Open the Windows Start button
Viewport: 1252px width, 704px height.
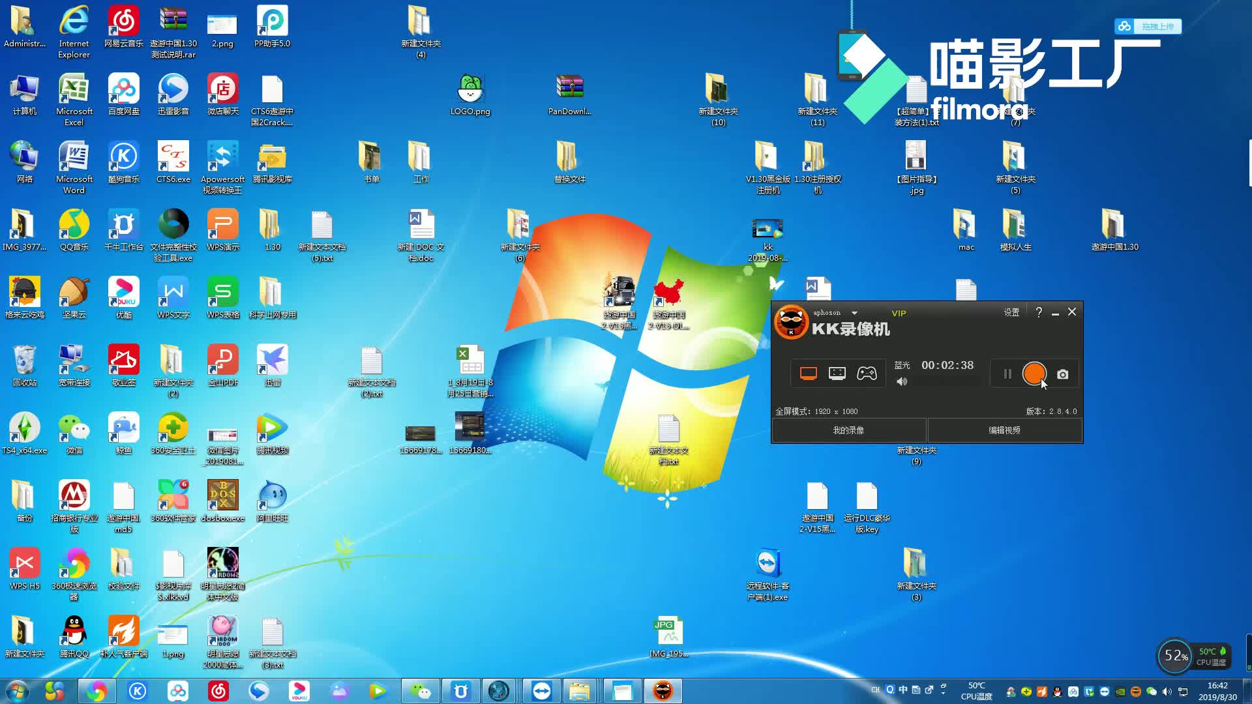[x=18, y=691]
